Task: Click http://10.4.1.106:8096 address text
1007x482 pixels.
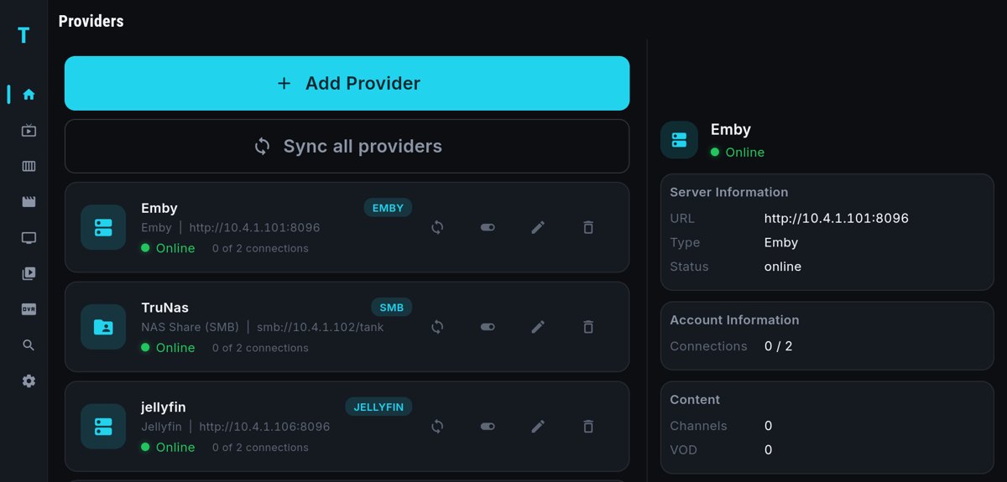Action: coord(264,428)
